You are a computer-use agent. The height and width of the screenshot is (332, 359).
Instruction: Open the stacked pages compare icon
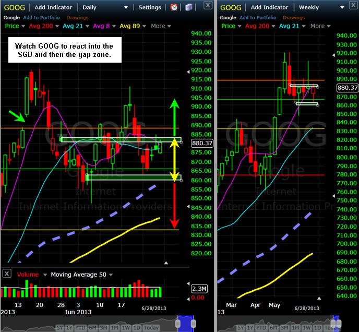[x=188, y=7]
